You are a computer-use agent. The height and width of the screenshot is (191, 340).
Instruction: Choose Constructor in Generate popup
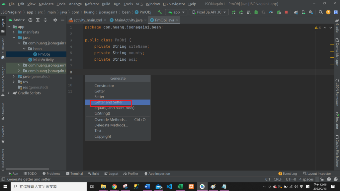tap(118, 86)
